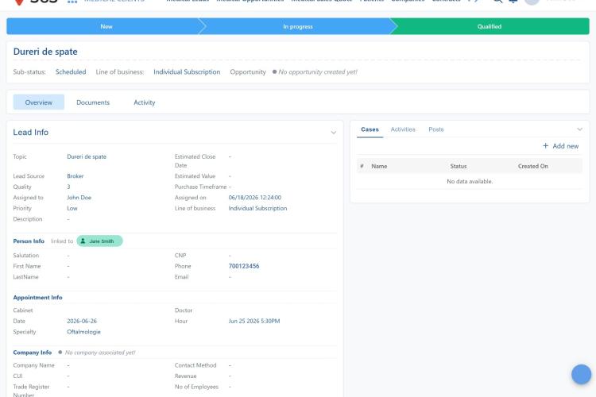Open the Activity tab

pyautogui.click(x=145, y=102)
